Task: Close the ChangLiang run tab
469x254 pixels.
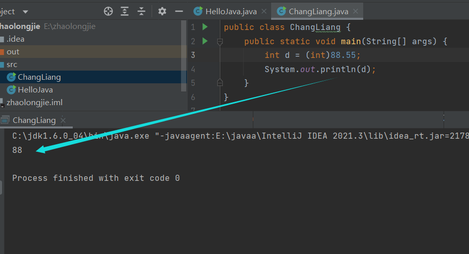Action: [x=63, y=120]
